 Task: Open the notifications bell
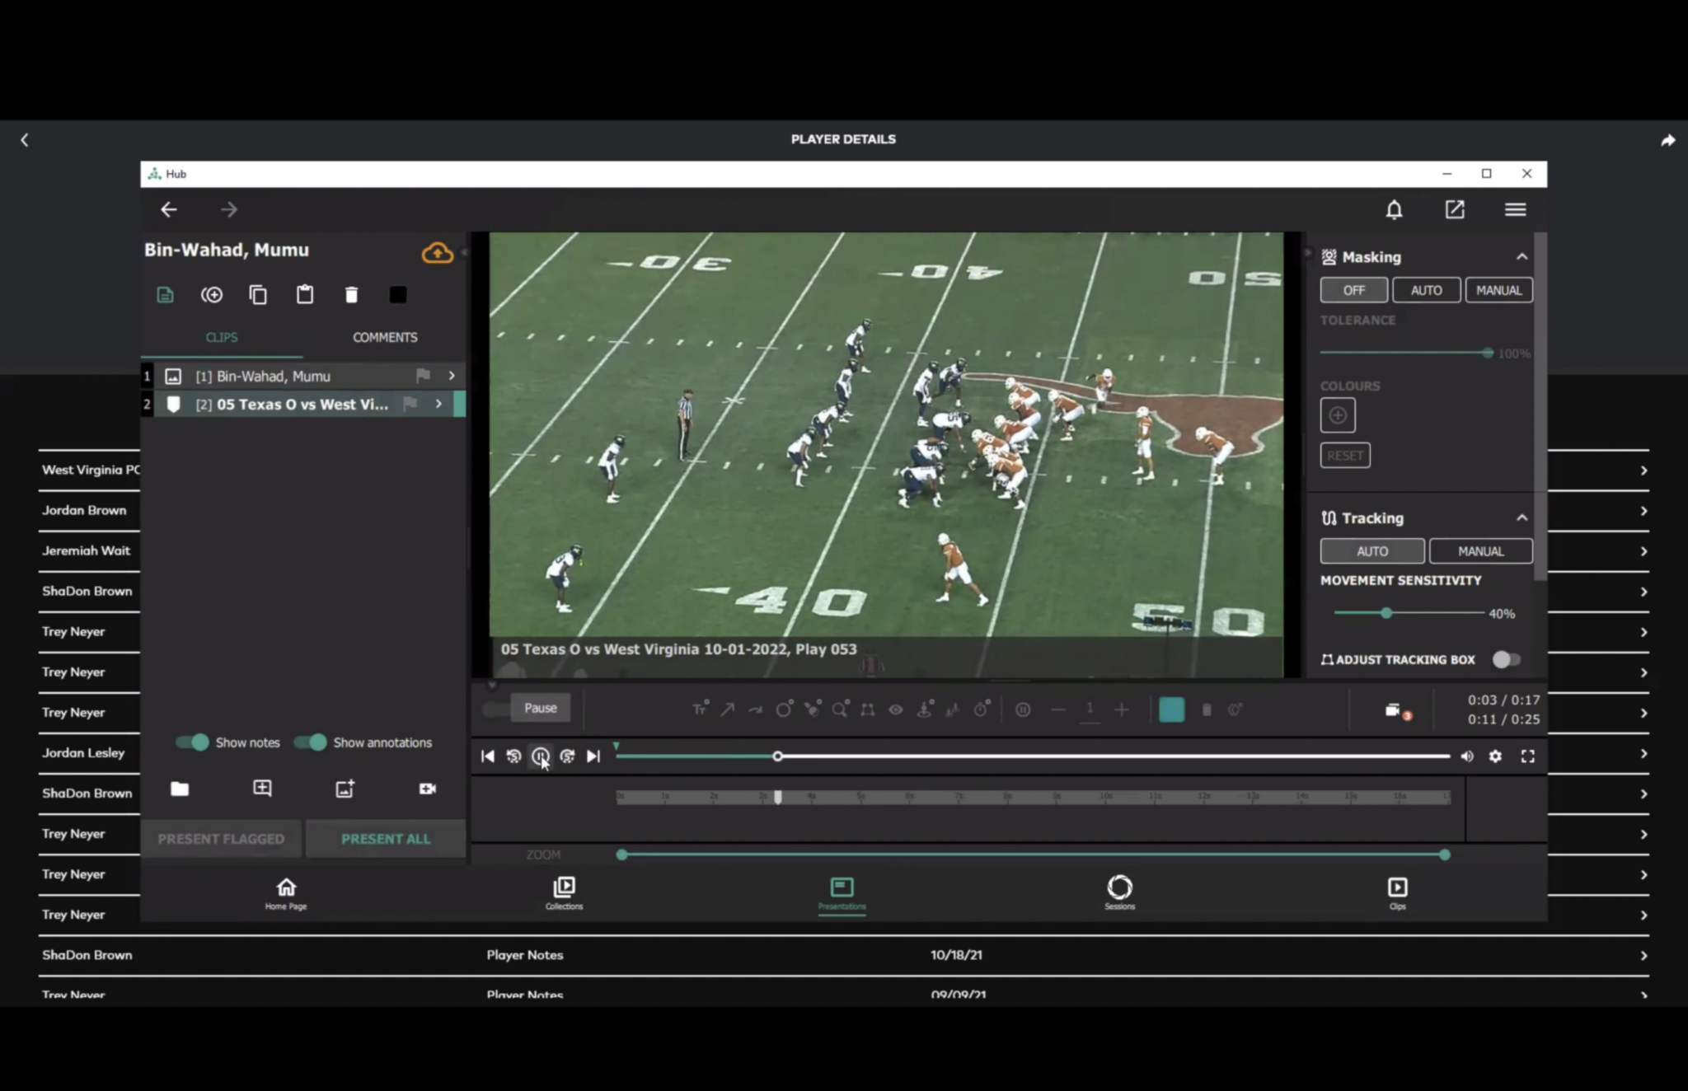[1394, 210]
